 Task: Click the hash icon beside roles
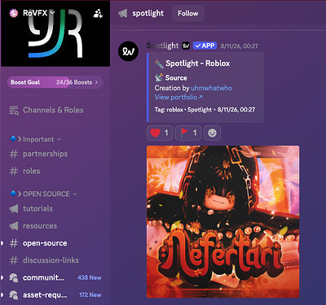14,171
